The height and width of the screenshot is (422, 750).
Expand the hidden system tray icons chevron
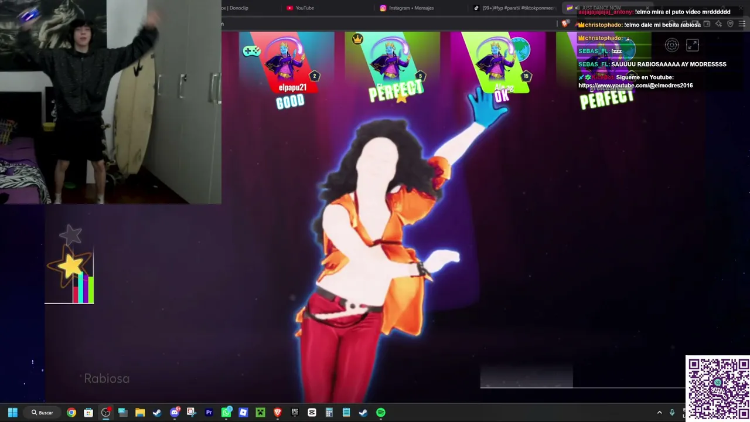coord(659,413)
